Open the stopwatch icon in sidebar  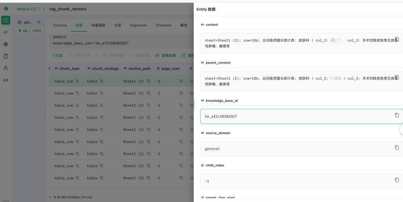(x=6, y=56)
